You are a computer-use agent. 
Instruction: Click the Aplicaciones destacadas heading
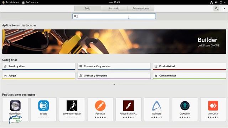(x=19, y=25)
